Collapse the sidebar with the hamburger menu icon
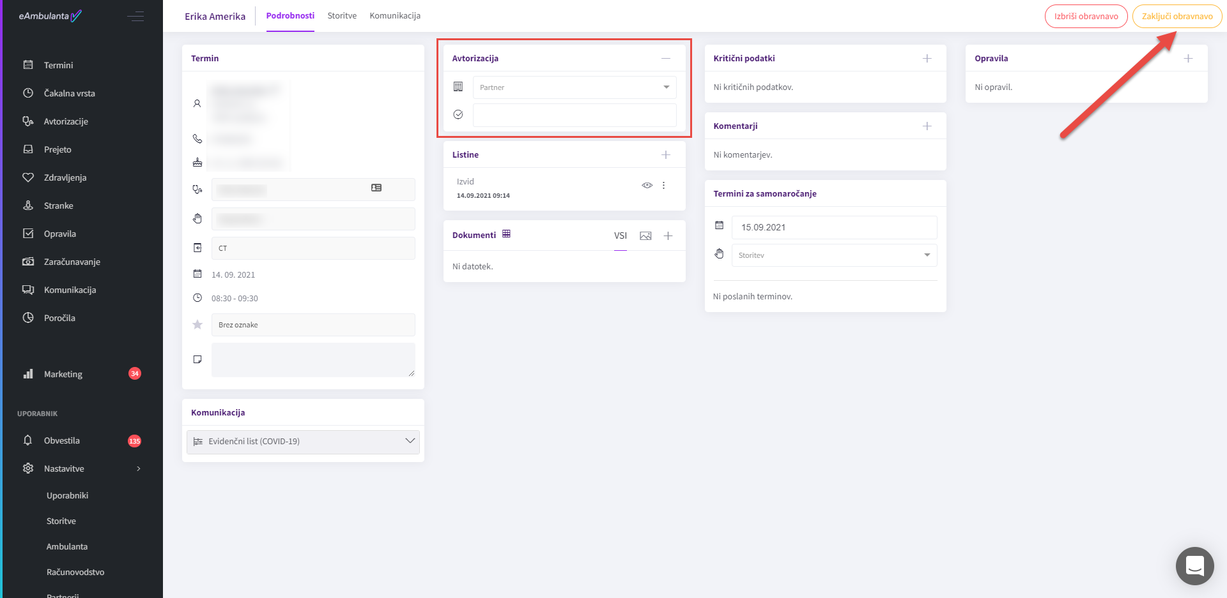 click(x=135, y=17)
